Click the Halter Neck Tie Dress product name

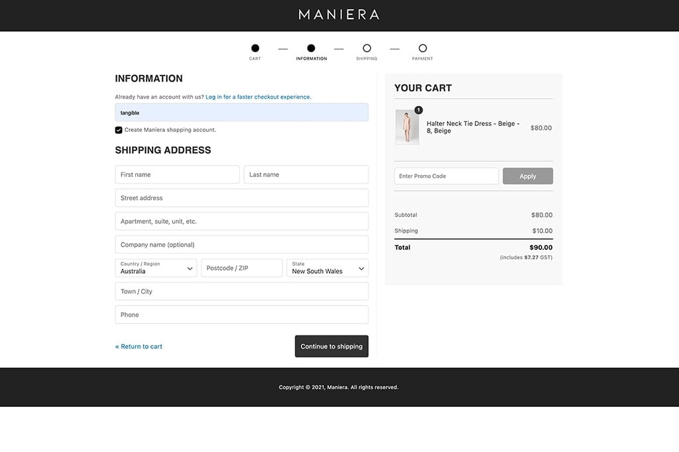(x=473, y=127)
